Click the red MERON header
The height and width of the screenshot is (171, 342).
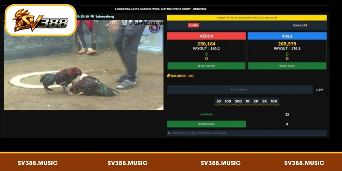click(x=206, y=36)
